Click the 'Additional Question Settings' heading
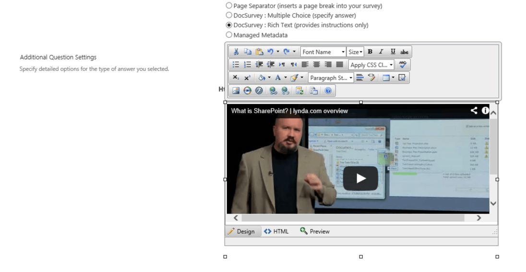The height and width of the screenshot is (272, 526). pos(58,57)
